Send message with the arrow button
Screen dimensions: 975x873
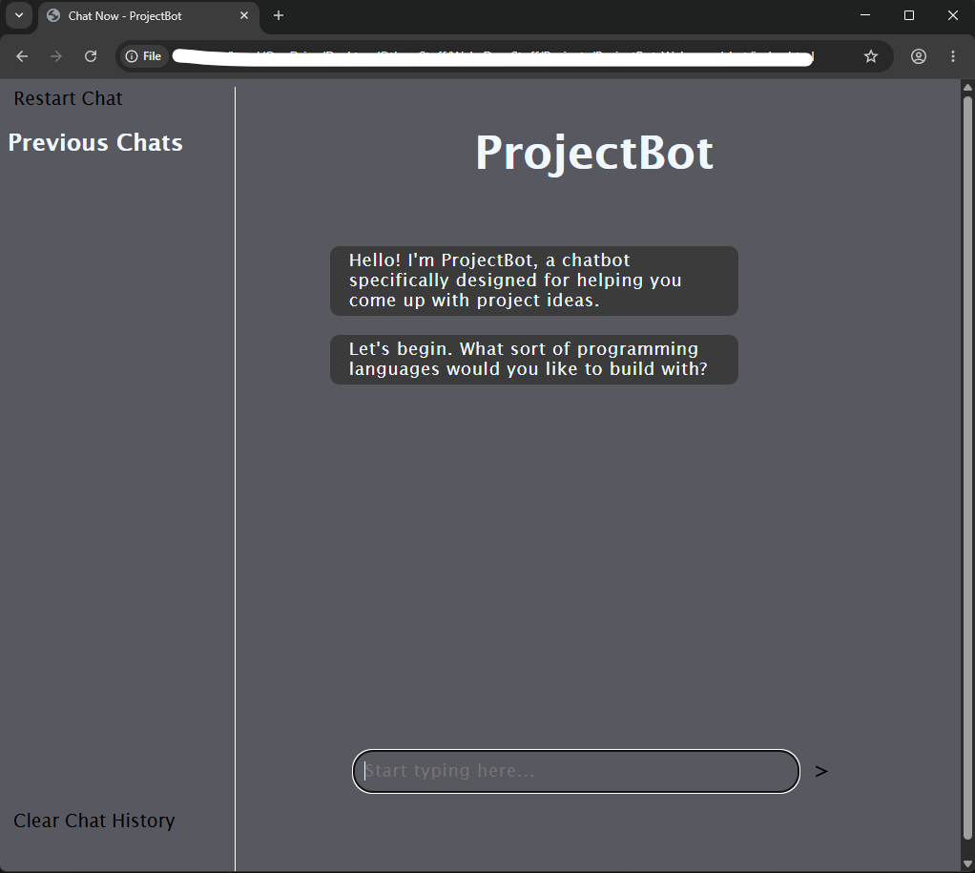(820, 771)
